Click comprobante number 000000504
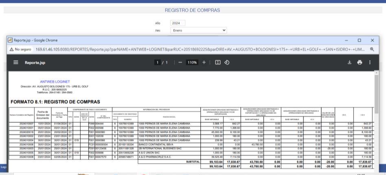 (x=101, y=145)
